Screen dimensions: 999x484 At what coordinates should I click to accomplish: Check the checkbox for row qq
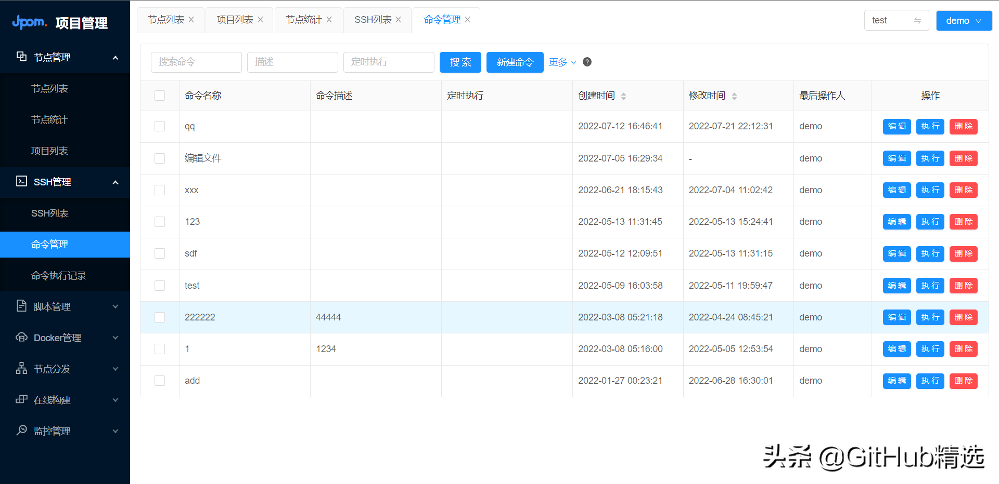(160, 126)
